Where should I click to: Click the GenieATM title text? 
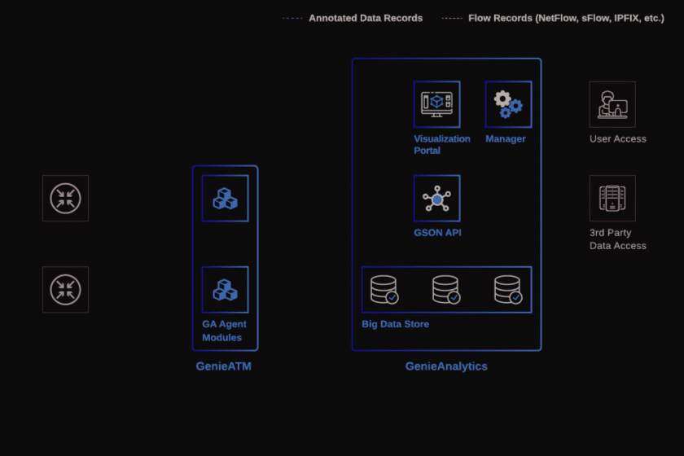click(223, 366)
